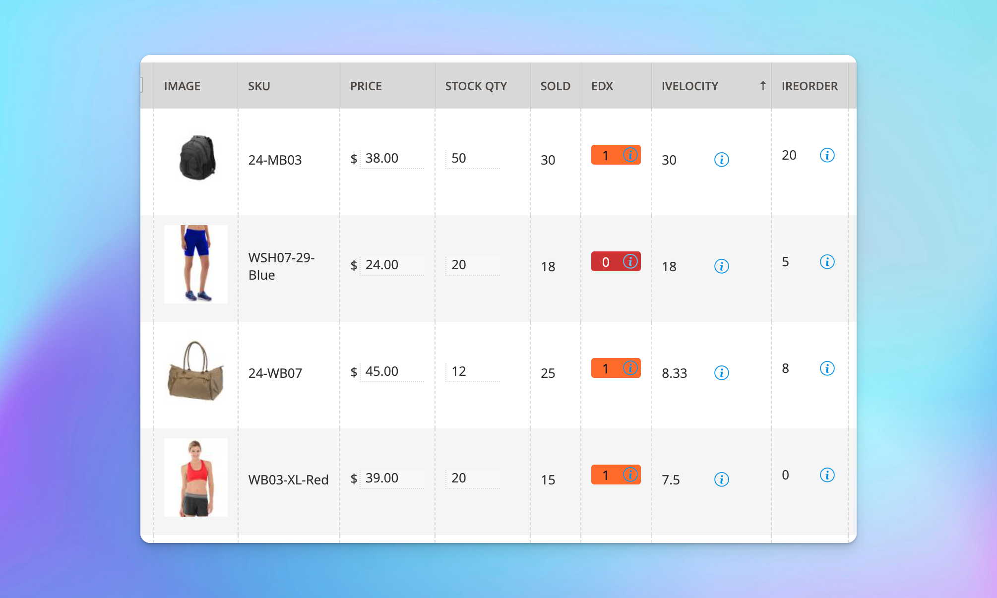Edit price field showing 45.00
997x598 pixels.
click(392, 372)
